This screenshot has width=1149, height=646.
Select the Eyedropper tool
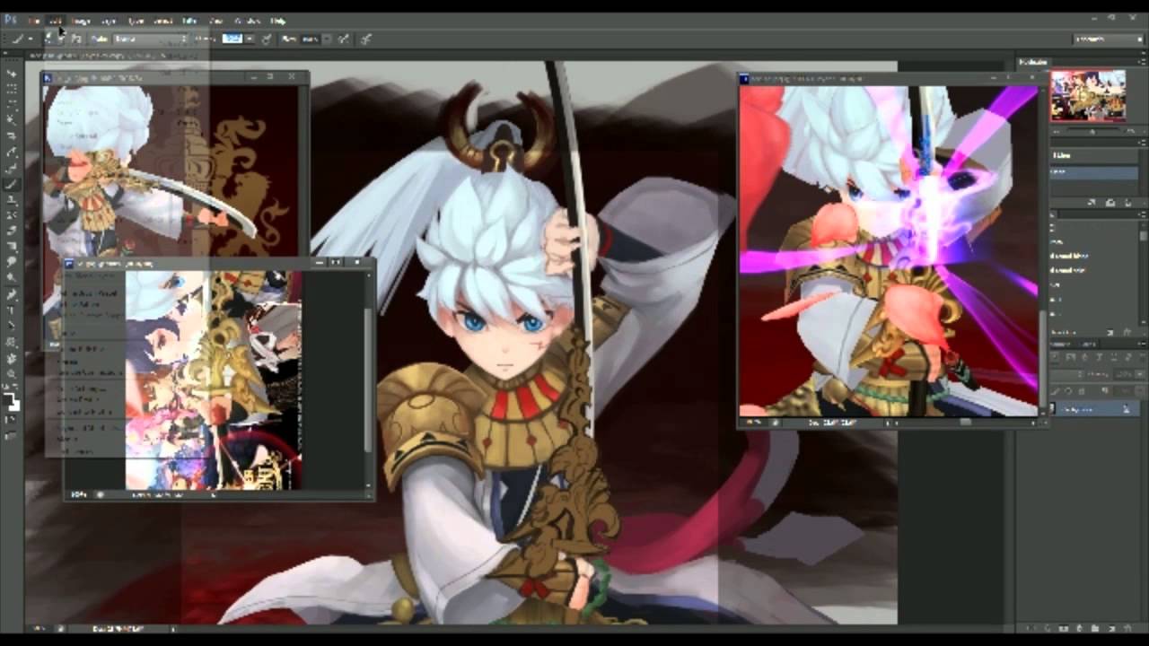tap(12, 153)
